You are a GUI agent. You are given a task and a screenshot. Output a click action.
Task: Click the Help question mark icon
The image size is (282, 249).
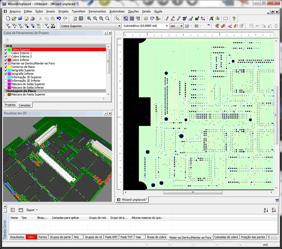[x=233, y=19]
